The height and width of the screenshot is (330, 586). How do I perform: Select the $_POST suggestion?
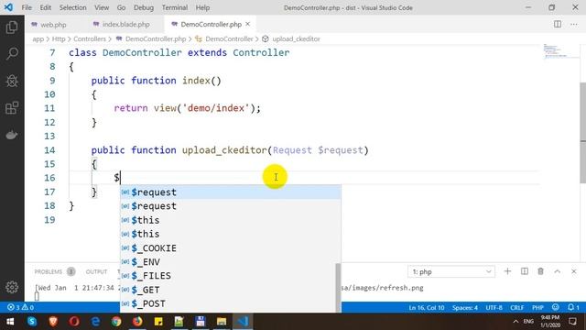pyautogui.click(x=230, y=303)
